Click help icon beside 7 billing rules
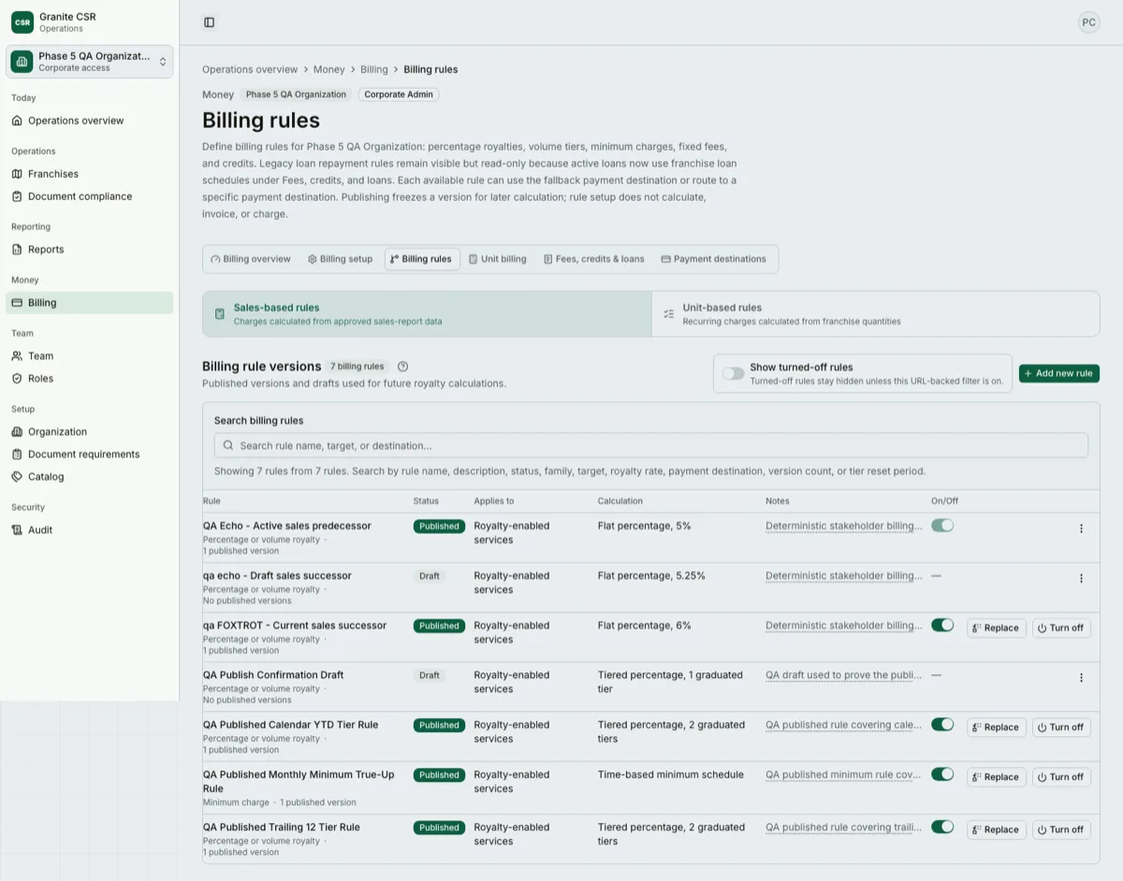1123x881 pixels. click(x=402, y=367)
